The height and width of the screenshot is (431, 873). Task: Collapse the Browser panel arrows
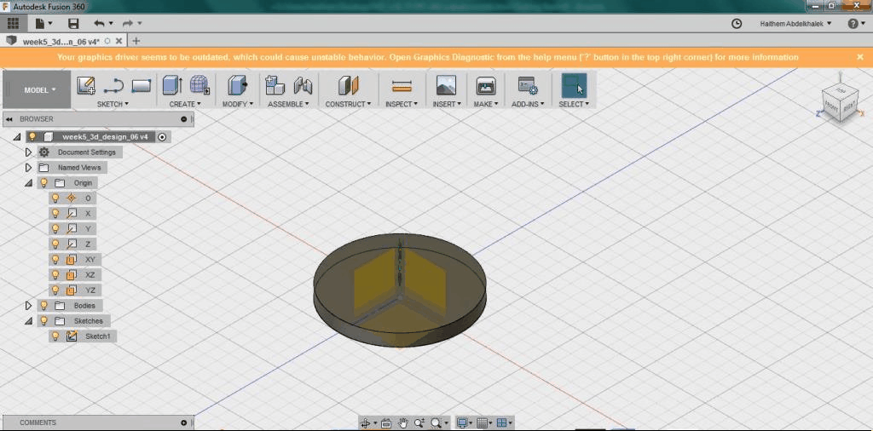9,119
